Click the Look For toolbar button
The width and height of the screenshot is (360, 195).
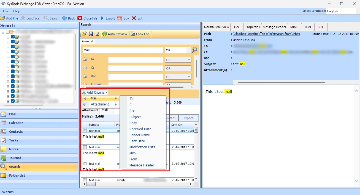point(140,34)
